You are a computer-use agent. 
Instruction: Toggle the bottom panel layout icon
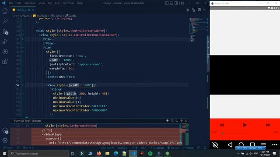(171, 3)
